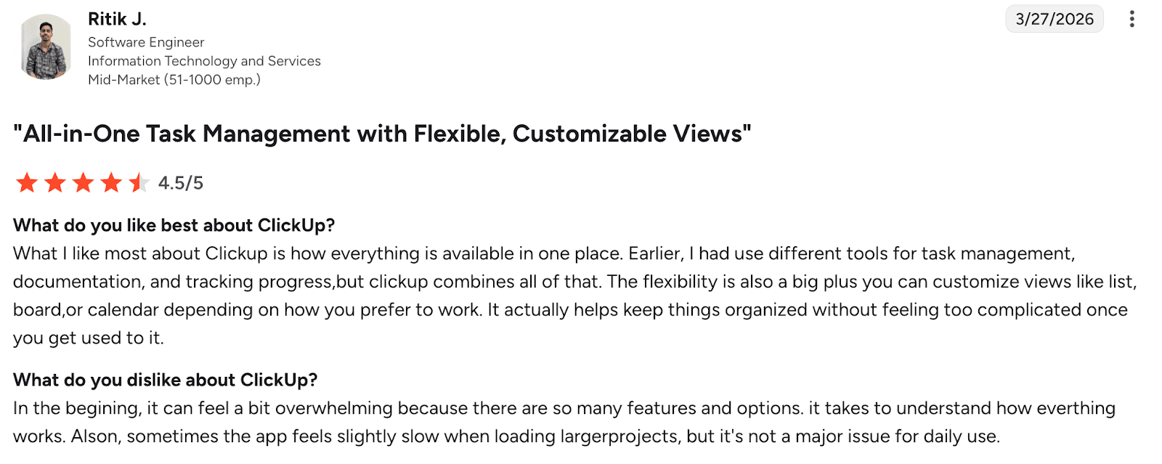Open the three-dot more options menu
The image size is (1162, 464).
click(1131, 19)
